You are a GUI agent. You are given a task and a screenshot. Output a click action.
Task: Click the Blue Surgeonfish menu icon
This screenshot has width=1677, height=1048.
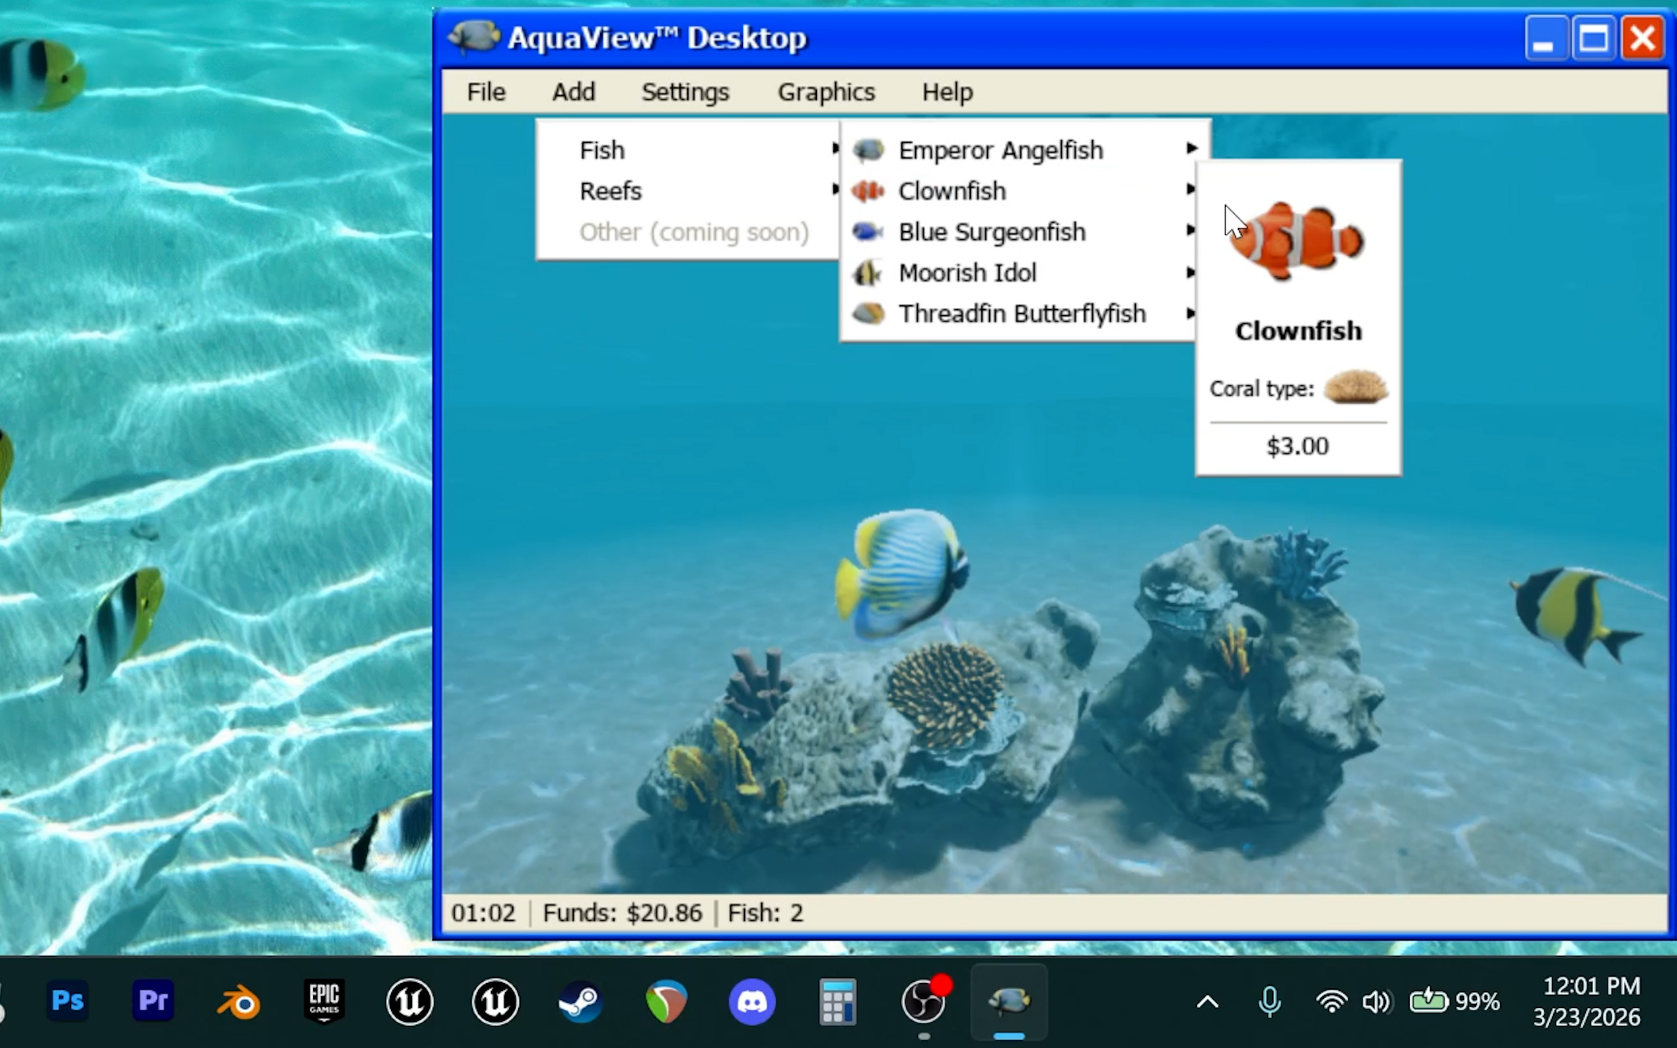[x=867, y=231]
